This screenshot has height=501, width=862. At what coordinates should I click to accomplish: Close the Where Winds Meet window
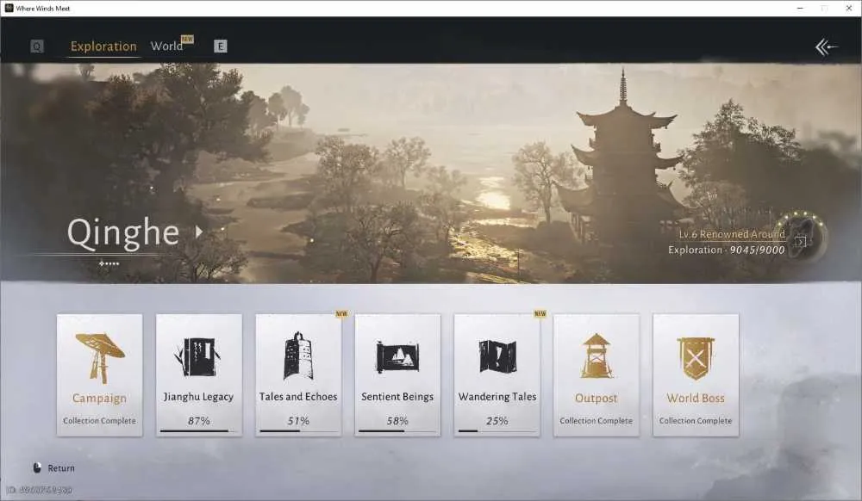849,9
